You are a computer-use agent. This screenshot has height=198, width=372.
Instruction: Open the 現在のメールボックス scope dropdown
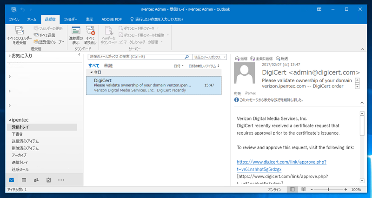point(210,57)
